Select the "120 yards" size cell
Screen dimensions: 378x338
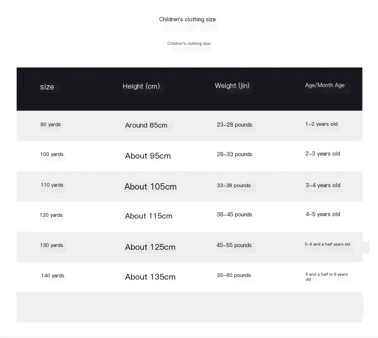point(51,215)
